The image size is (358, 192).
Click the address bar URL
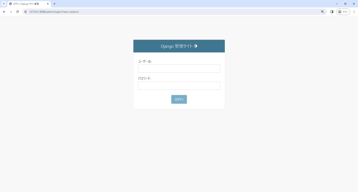pyautogui.click(x=54, y=12)
